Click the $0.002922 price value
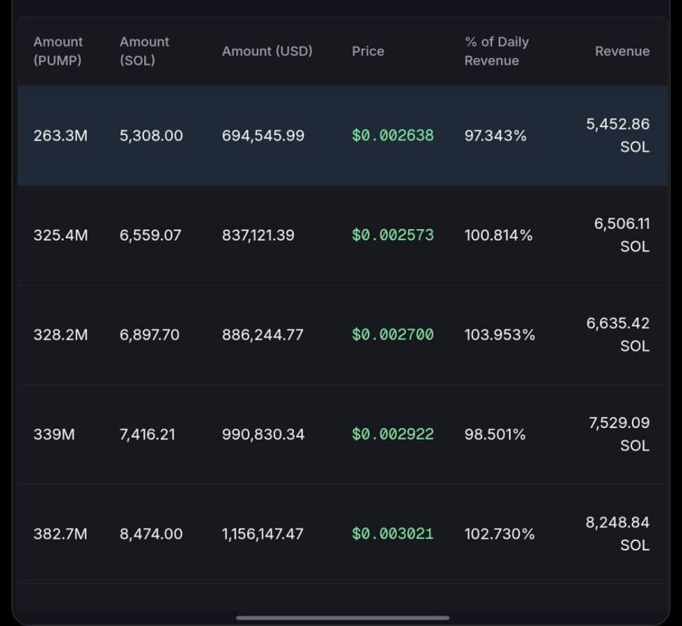682x626 pixels. pyautogui.click(x=392, y=434)
